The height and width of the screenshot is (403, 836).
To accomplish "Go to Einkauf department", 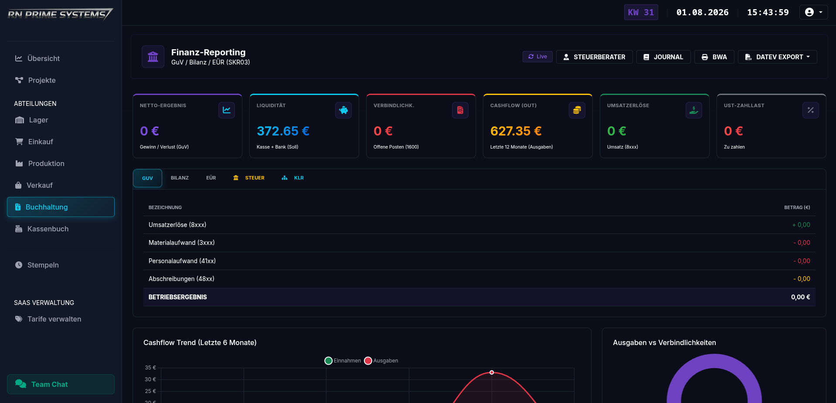I will coord(61,142).
